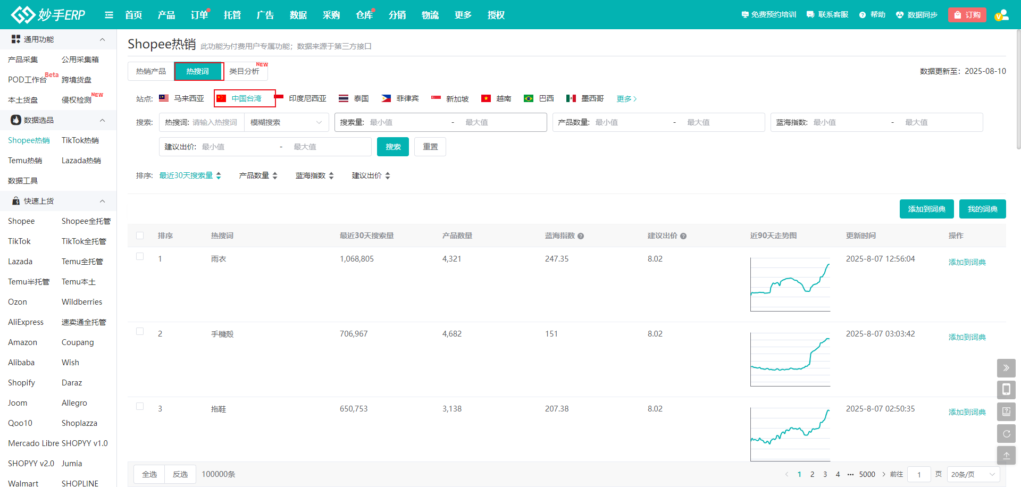Check the row for 雨衣

(140, 256)
